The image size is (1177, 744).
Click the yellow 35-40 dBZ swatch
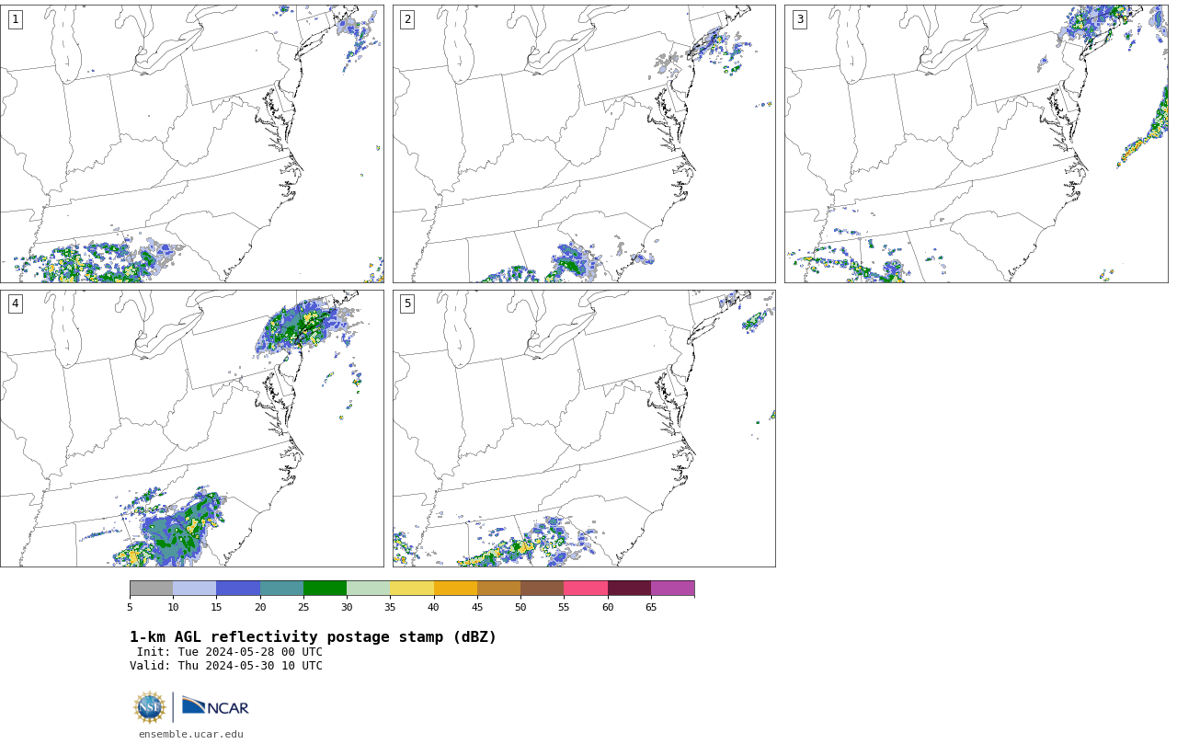[x=412, y=589]
